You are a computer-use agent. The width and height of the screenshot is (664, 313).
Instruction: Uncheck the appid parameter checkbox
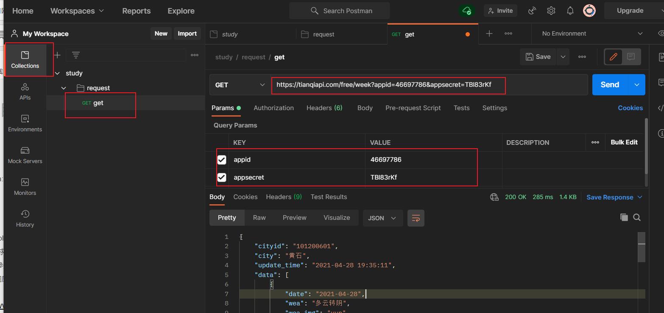pos(222,160)
